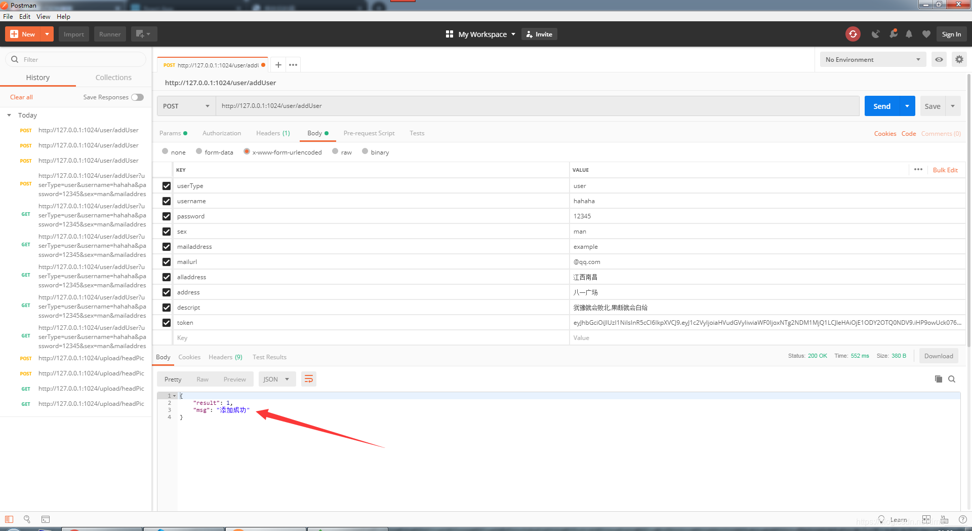Image resolution: width=972 pixels, height=531 pixels.
Task: Switch to the Collections tab
Action: click(x=113, y=78)
